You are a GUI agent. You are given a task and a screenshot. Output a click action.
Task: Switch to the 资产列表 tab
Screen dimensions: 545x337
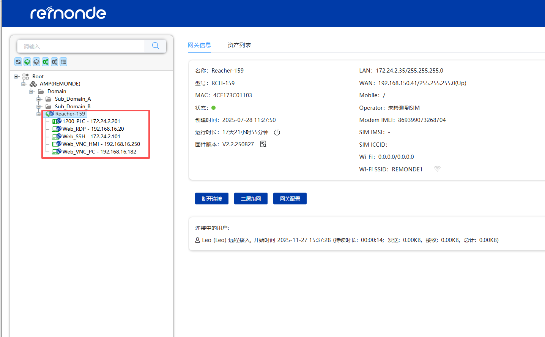tap(239, 45)
